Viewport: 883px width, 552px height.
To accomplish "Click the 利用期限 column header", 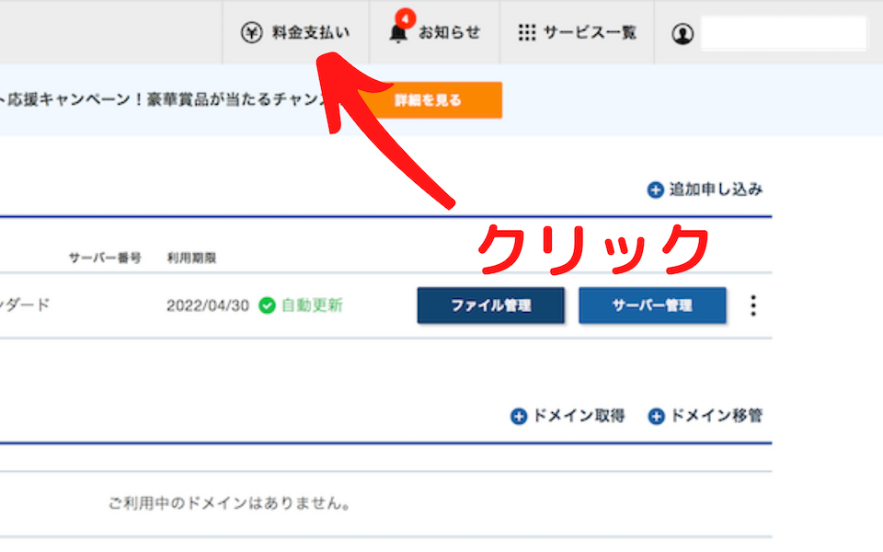I will (x=191, y=258).
